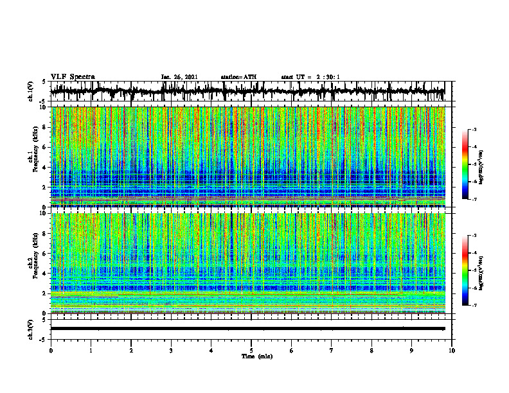
Task: Click the ch.1 frequency spectrogram image
Action: [247, 157]
